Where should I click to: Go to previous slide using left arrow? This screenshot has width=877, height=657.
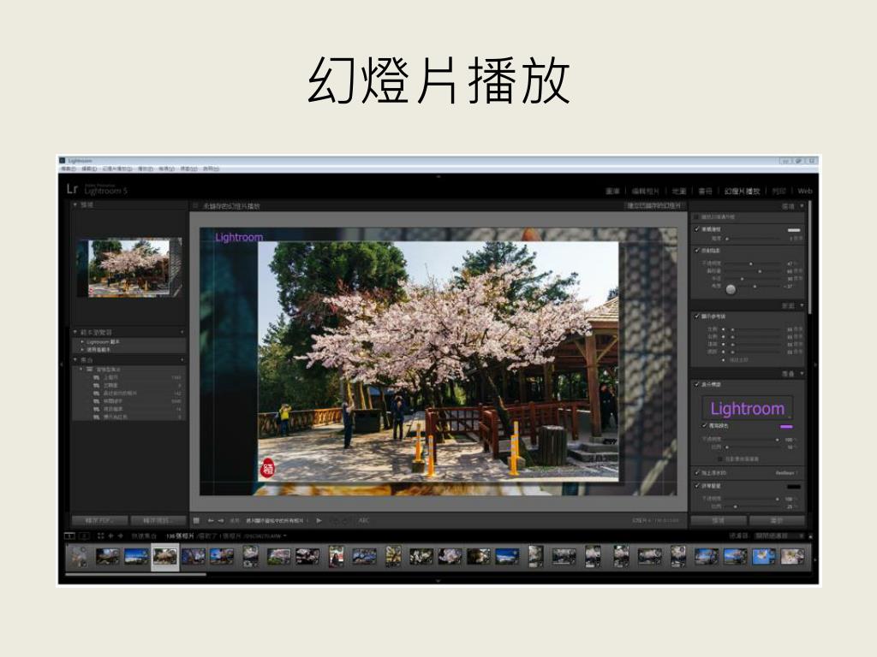tap(211, 521)
